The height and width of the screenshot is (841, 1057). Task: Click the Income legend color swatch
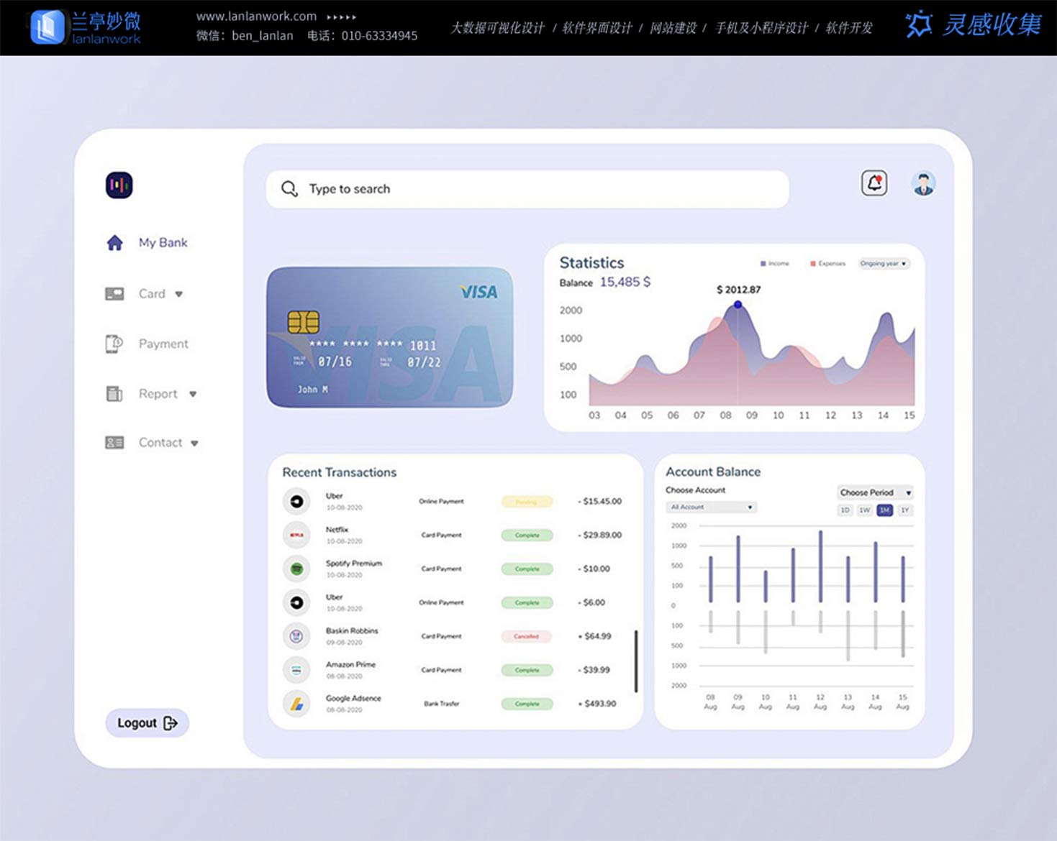(x=763, y=264)
